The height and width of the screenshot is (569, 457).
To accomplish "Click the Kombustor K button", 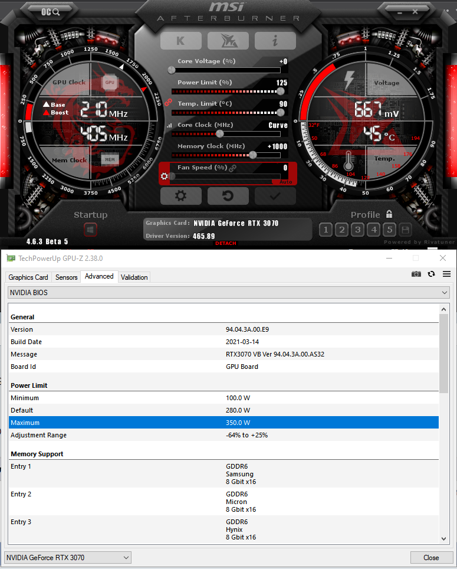I will [181, 41].
